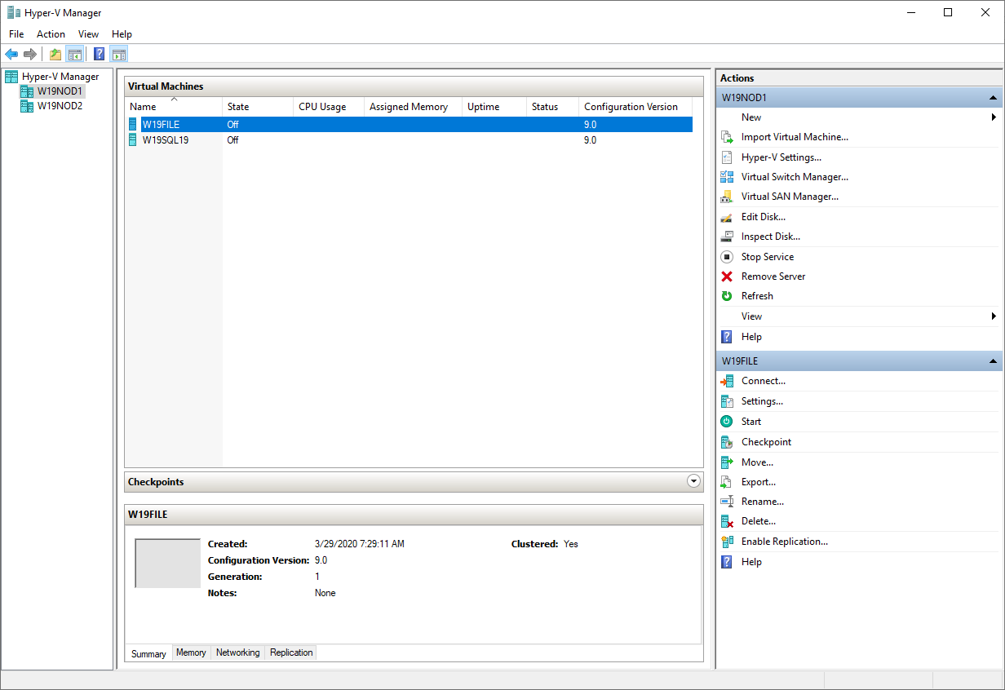The image size is (1005, 690).
Task: Click the Up one level folder icon
Action: point(55,54)
